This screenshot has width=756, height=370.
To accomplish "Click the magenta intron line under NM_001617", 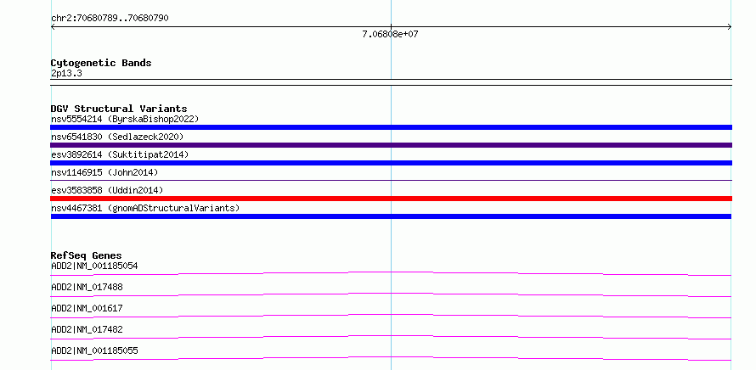I will tap(391, 316).
